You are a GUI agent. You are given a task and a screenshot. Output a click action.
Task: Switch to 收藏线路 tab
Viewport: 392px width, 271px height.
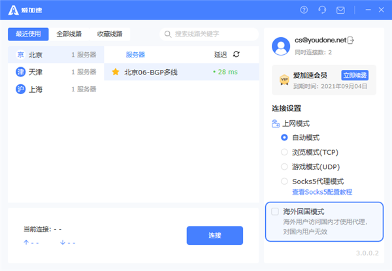coord(110,34)
